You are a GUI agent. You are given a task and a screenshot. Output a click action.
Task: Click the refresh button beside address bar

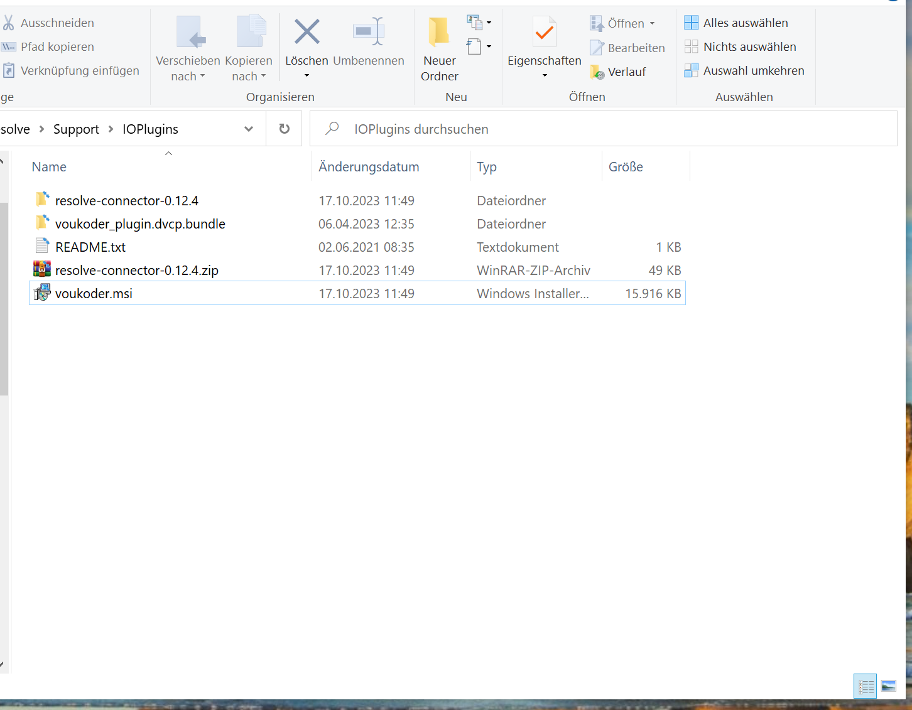tap(285, 129)
